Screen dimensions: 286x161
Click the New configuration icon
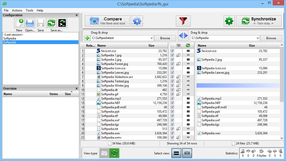click(x=19, y=23)
